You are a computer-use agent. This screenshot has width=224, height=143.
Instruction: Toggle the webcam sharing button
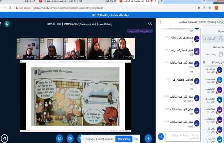pyautogui.click(x=70, y=138)
